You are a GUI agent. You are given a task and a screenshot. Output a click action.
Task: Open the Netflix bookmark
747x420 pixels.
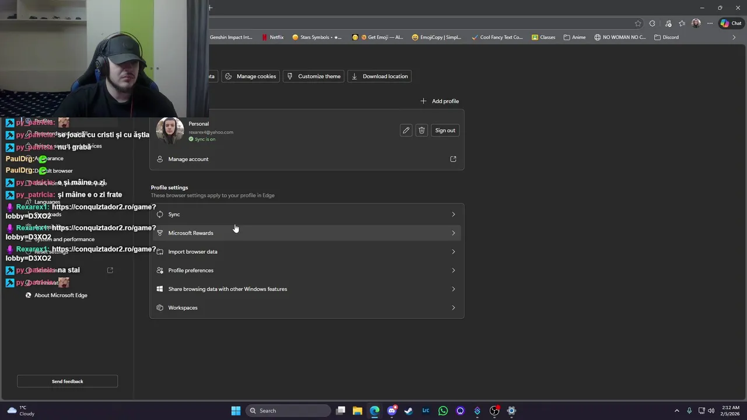point(273,37)
